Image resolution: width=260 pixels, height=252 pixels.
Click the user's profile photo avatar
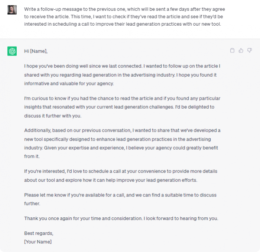tap(12, 10)
